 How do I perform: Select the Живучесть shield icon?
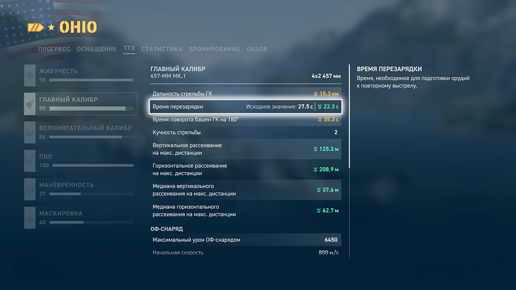coord(30,75)
